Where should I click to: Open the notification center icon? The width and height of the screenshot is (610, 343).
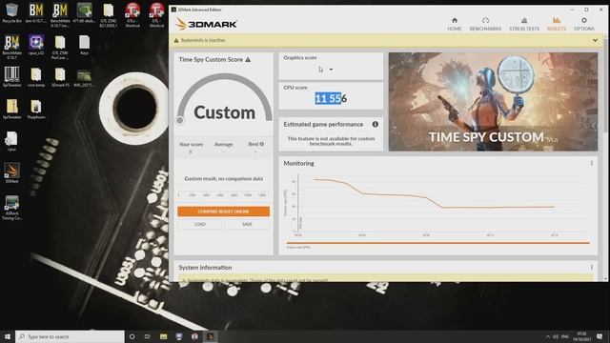600,336
